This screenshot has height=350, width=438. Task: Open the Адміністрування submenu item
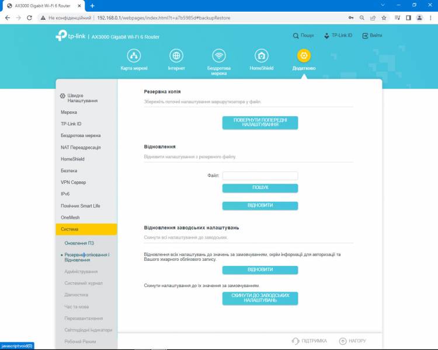[x=81, y=272]
